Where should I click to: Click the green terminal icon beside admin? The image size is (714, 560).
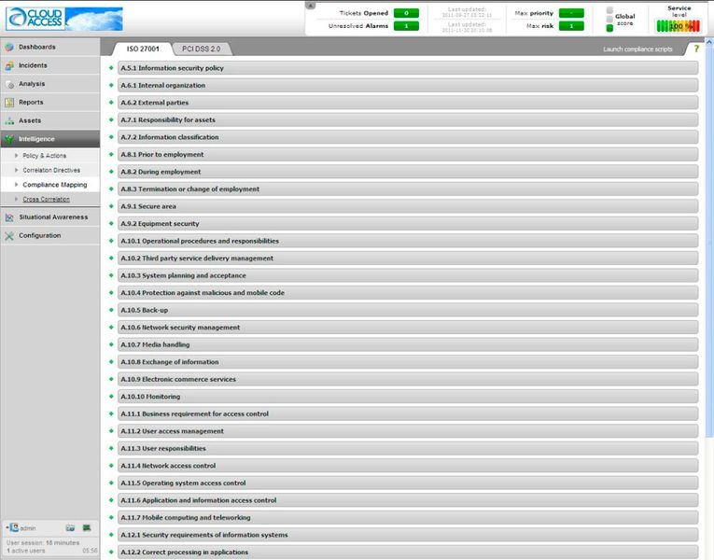[x=87, y=527]
